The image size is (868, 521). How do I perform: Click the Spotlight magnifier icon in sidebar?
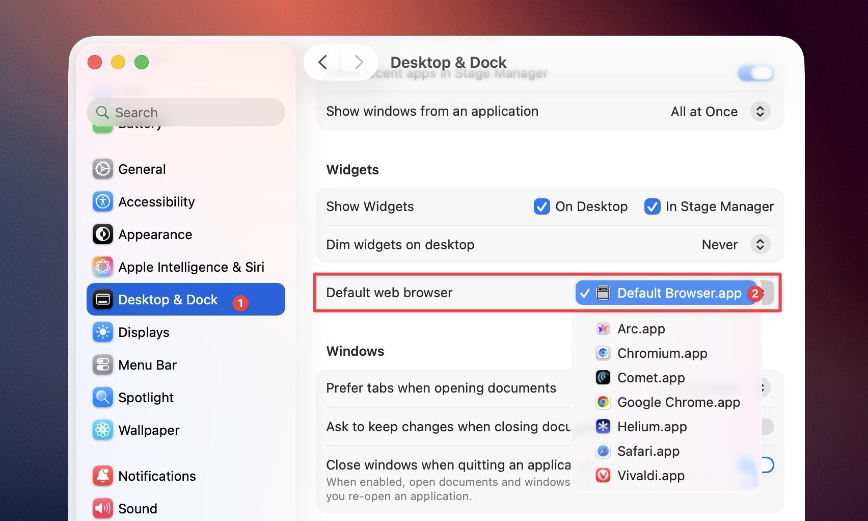click(x=102, y=398)
